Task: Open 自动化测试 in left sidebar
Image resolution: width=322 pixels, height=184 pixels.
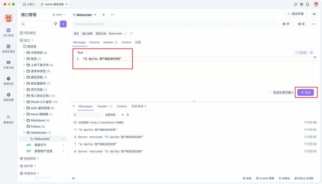Action: (8, 48)
